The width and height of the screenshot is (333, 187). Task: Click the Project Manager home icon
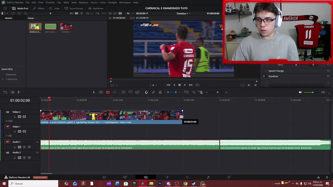coord(318,177)
